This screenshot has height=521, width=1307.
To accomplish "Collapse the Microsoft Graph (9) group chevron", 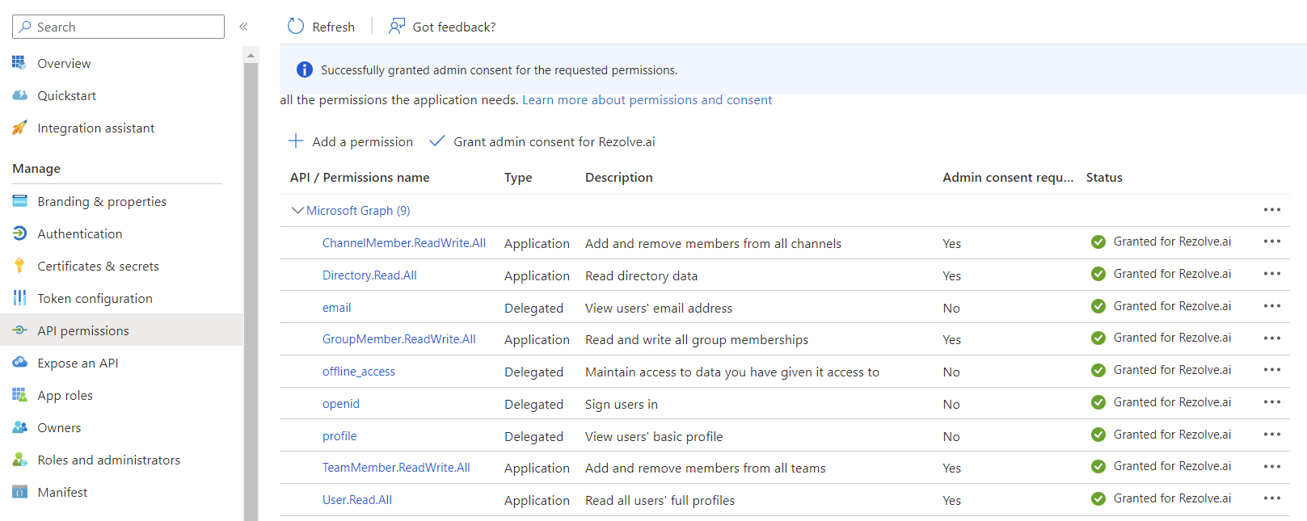I will (x=297, y=210).
